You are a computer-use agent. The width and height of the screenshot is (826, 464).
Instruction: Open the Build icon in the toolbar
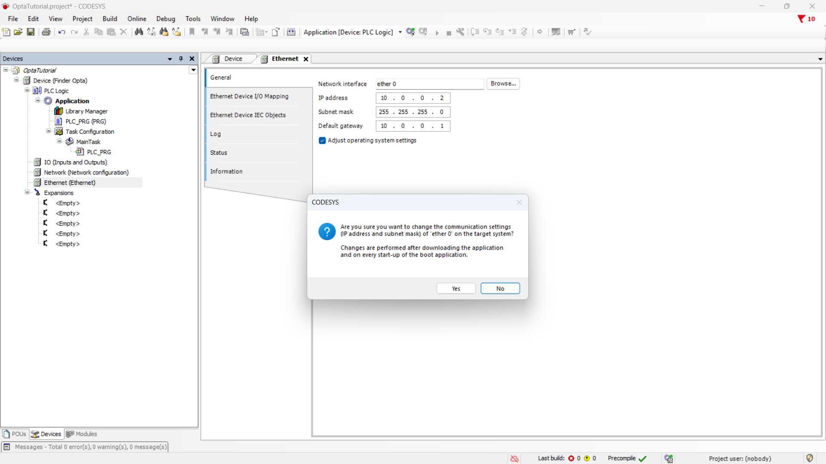(291, 32)
